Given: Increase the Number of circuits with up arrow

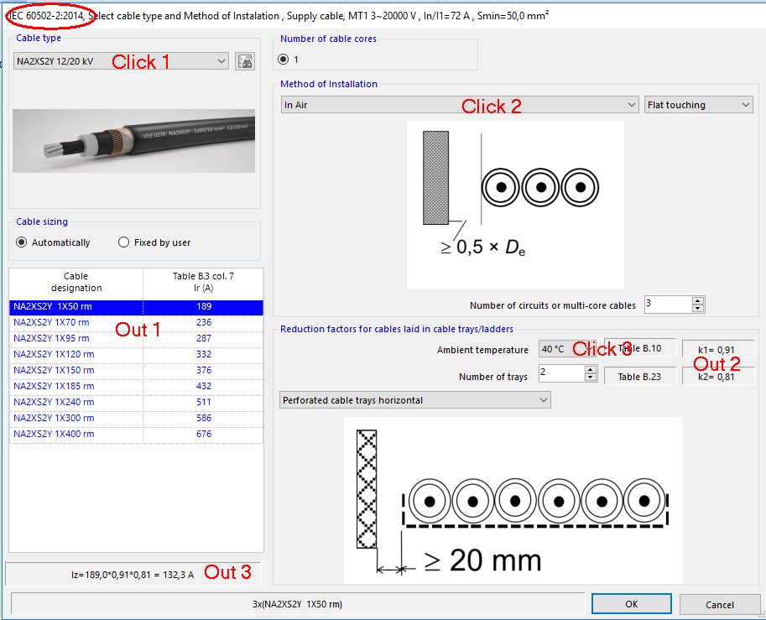Looking at the screenshot, I should [x=697, y=300].
